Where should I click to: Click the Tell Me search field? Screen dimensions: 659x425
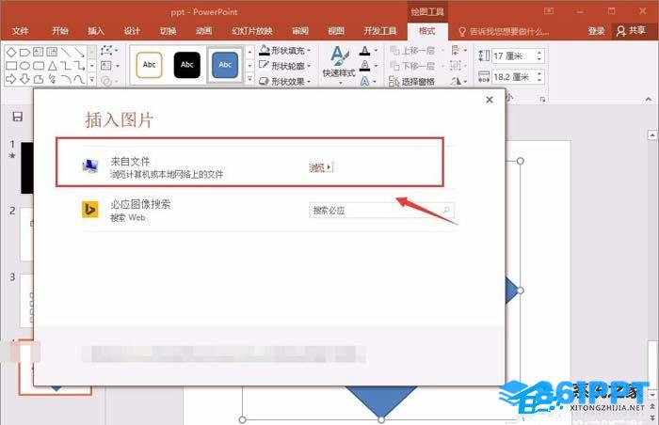504,31
